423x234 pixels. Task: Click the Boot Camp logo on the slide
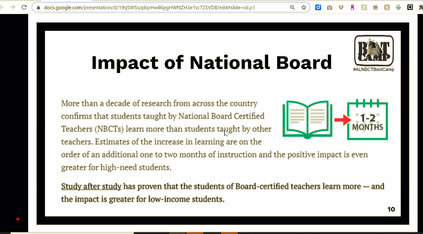pos(374,51)
